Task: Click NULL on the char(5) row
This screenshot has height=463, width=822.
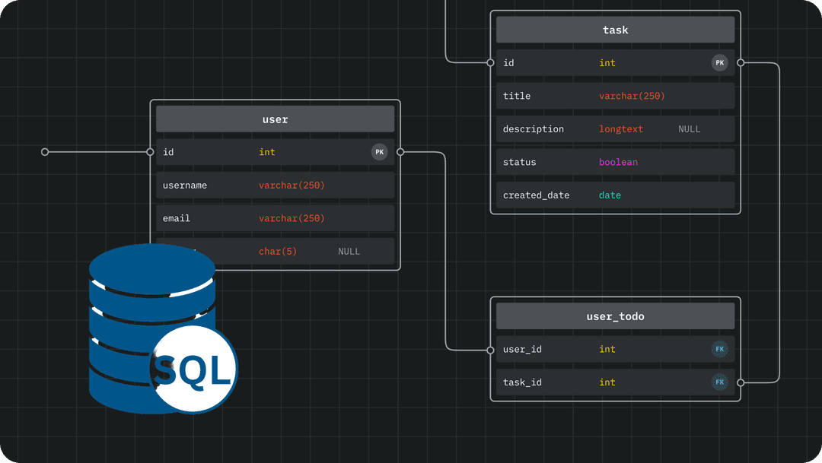Action: [x=349, y=252]
